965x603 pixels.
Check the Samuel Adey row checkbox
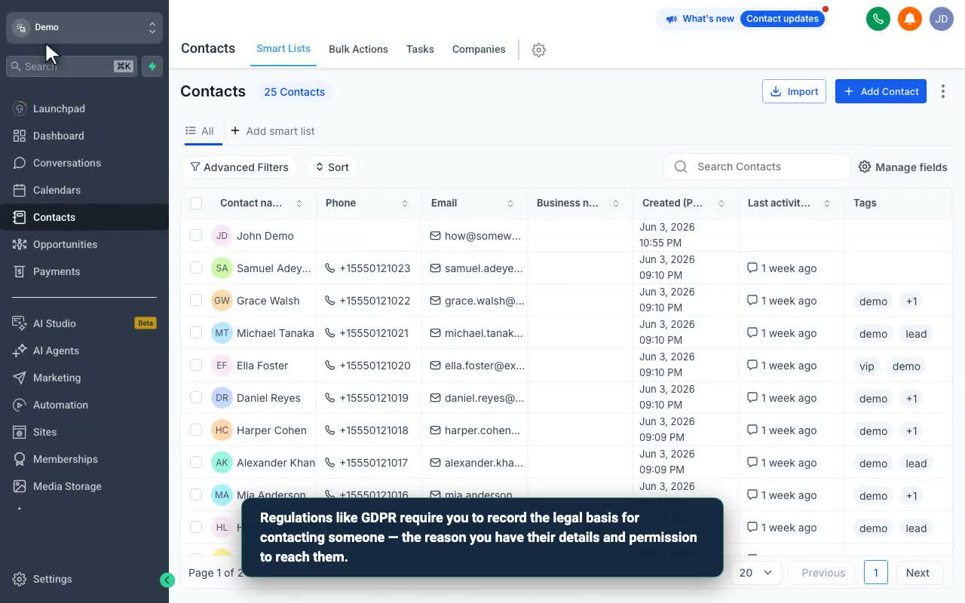click(x=196, y=268)
